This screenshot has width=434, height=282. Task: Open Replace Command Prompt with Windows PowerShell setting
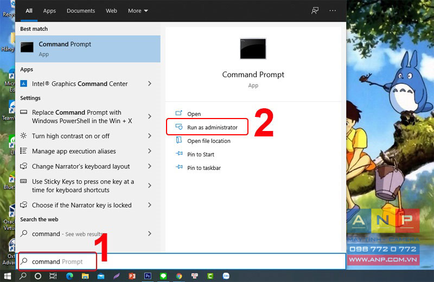coord(82,116)
